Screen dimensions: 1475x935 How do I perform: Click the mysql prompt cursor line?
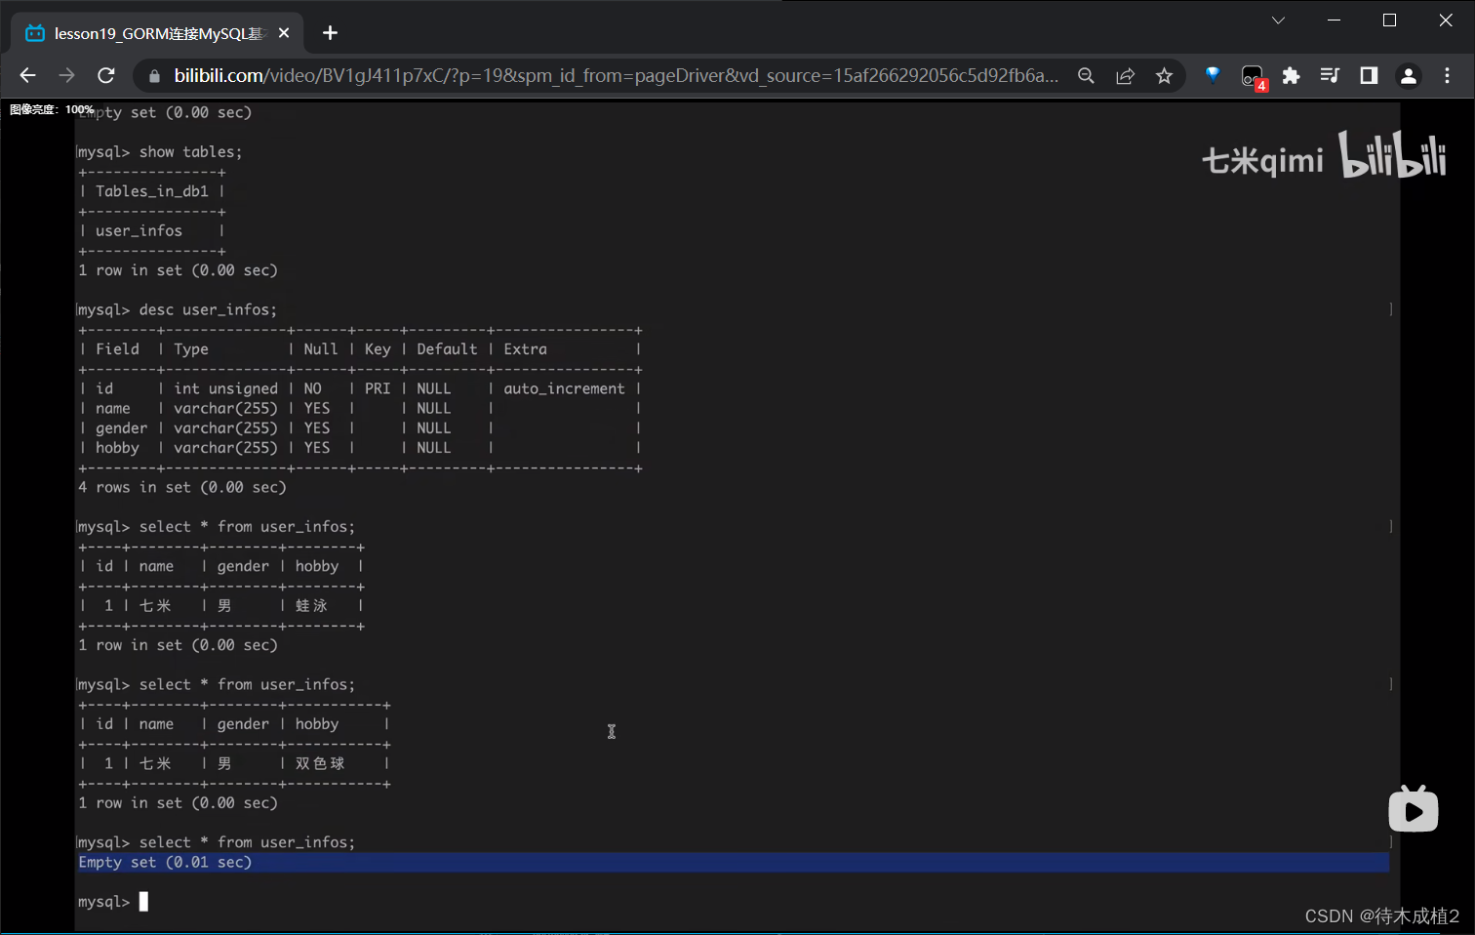(113, 902)
